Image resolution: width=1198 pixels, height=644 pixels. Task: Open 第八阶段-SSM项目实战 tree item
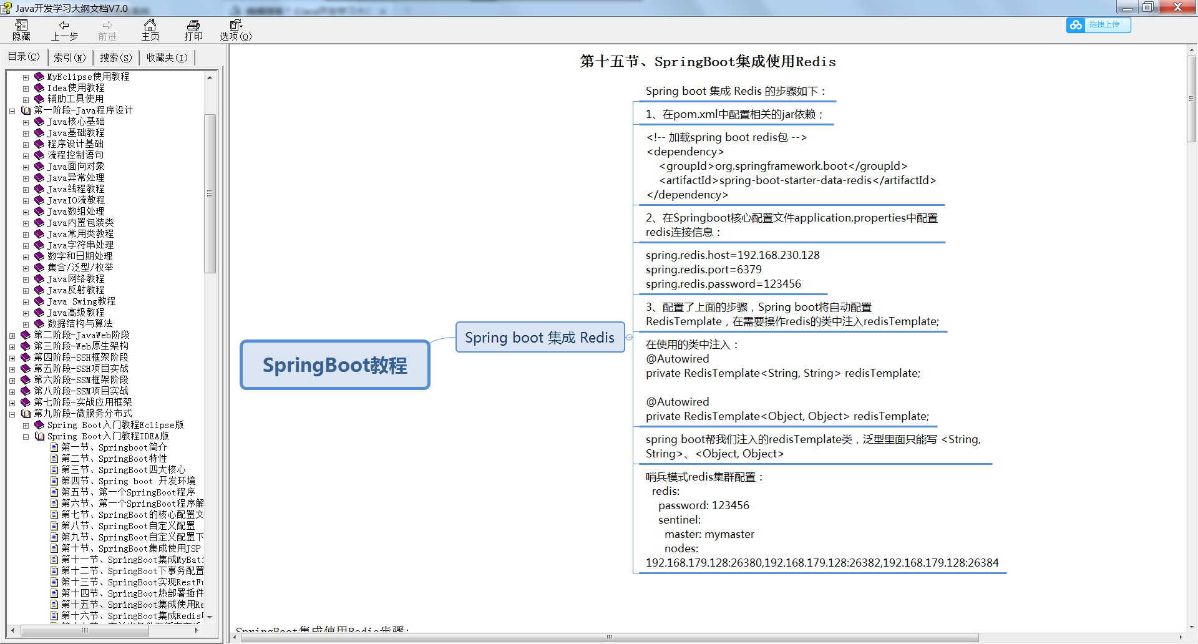81,391
